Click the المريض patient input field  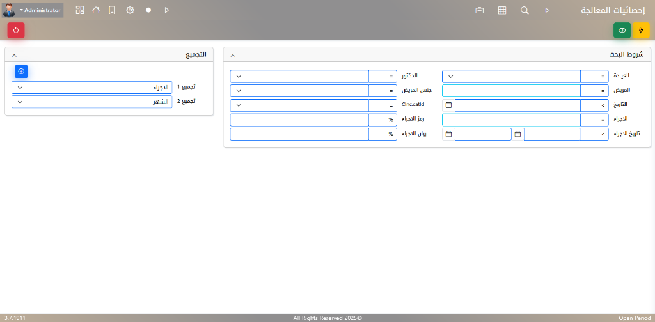pyautogui.click(x=511, y=91)
